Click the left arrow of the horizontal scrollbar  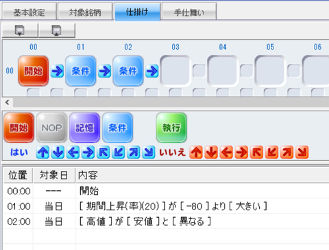[x=8, y=102]
